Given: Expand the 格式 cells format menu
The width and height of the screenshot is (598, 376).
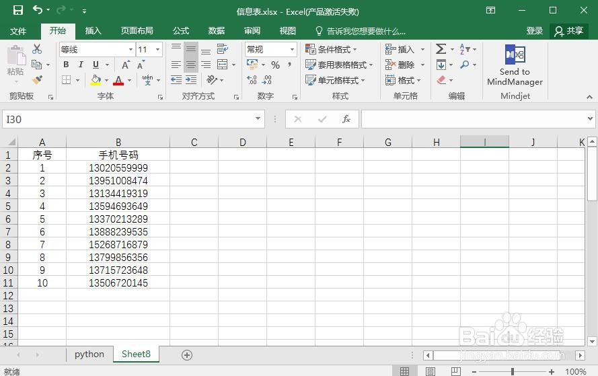Looking at the screenshot, I should 403,80.
